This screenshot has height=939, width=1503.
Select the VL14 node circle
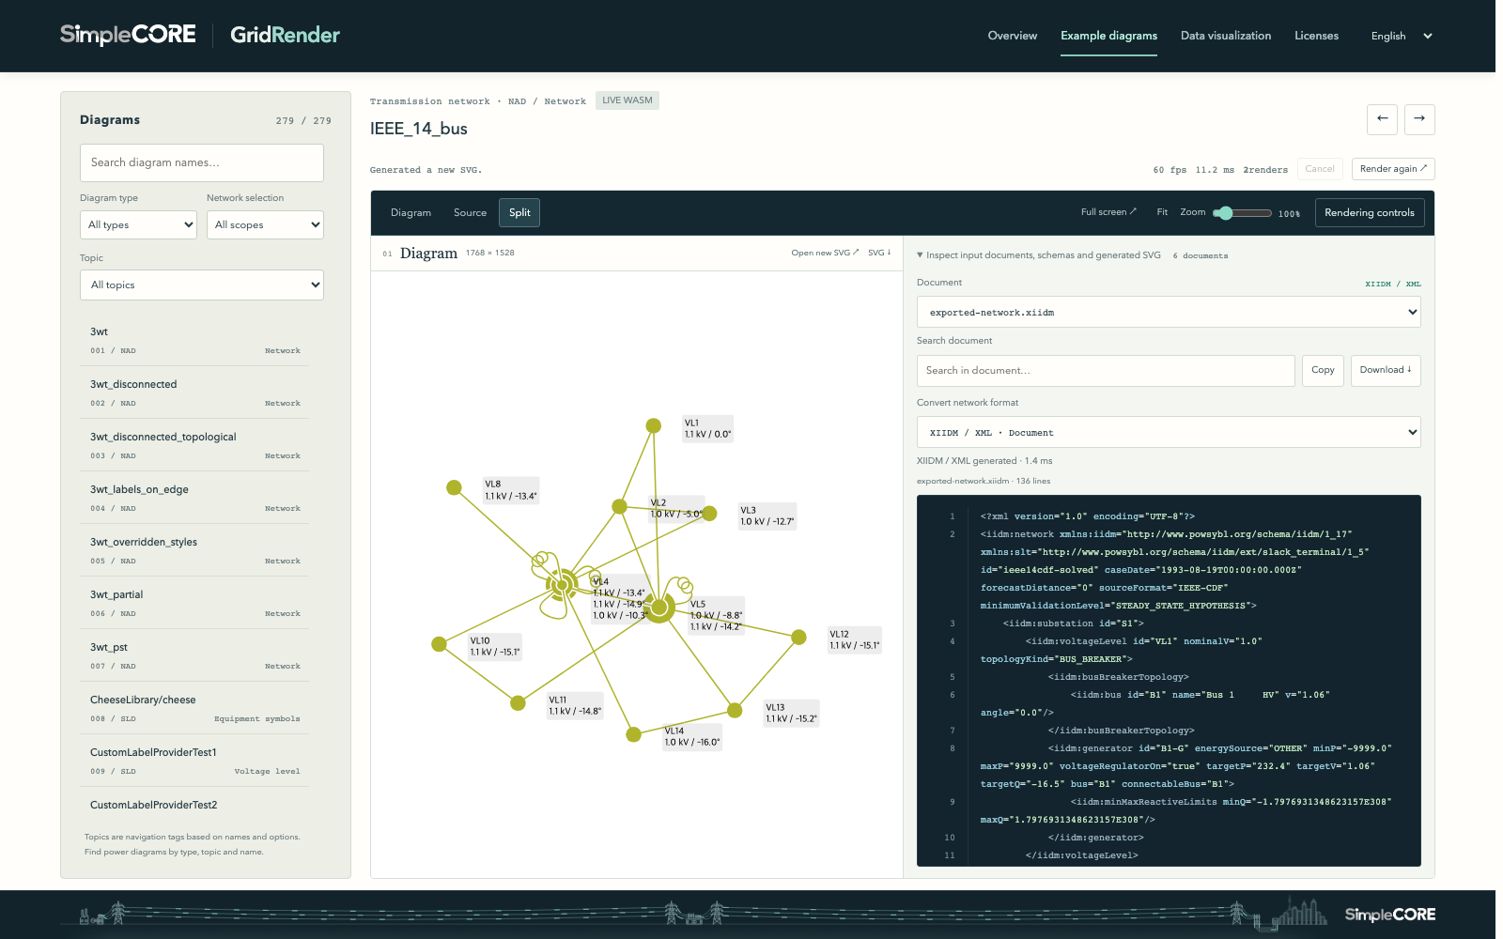coord(634,734)
